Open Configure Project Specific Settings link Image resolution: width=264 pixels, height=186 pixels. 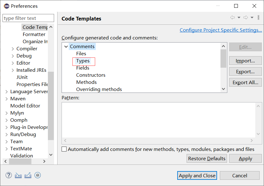click(221, 30)
